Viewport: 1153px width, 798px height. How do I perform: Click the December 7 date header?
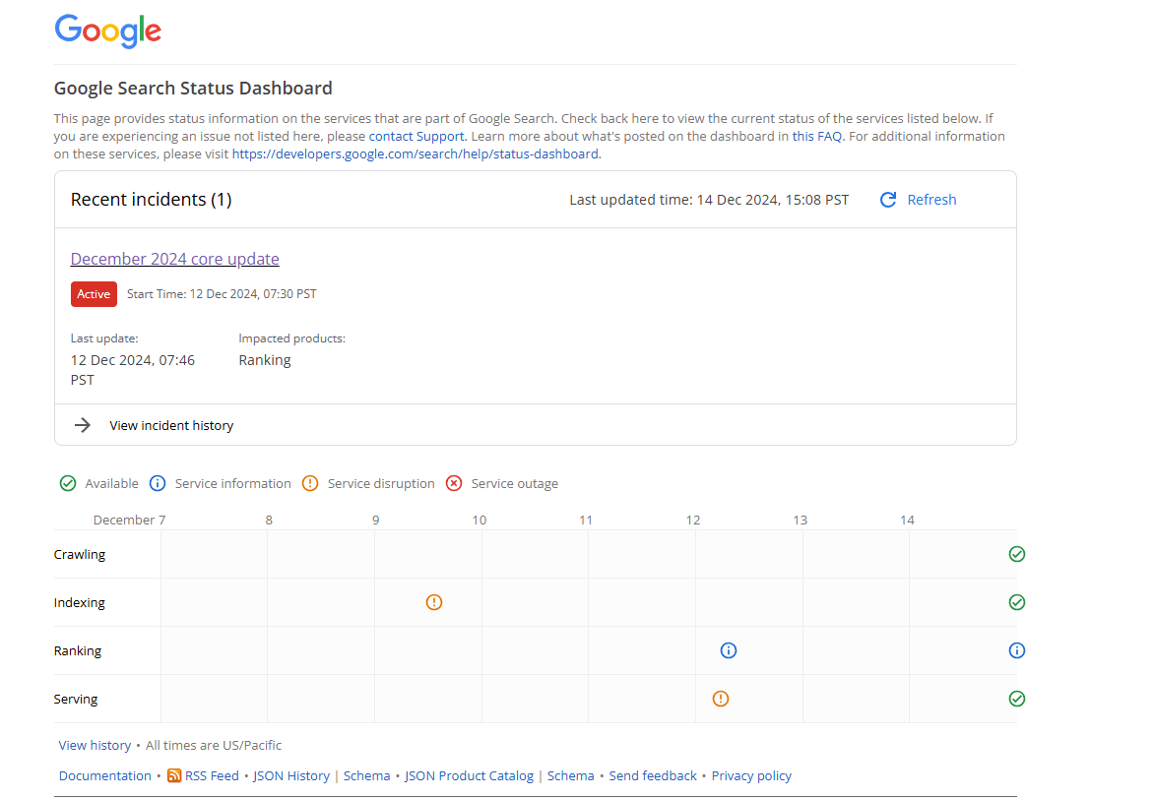pos(129,521)
